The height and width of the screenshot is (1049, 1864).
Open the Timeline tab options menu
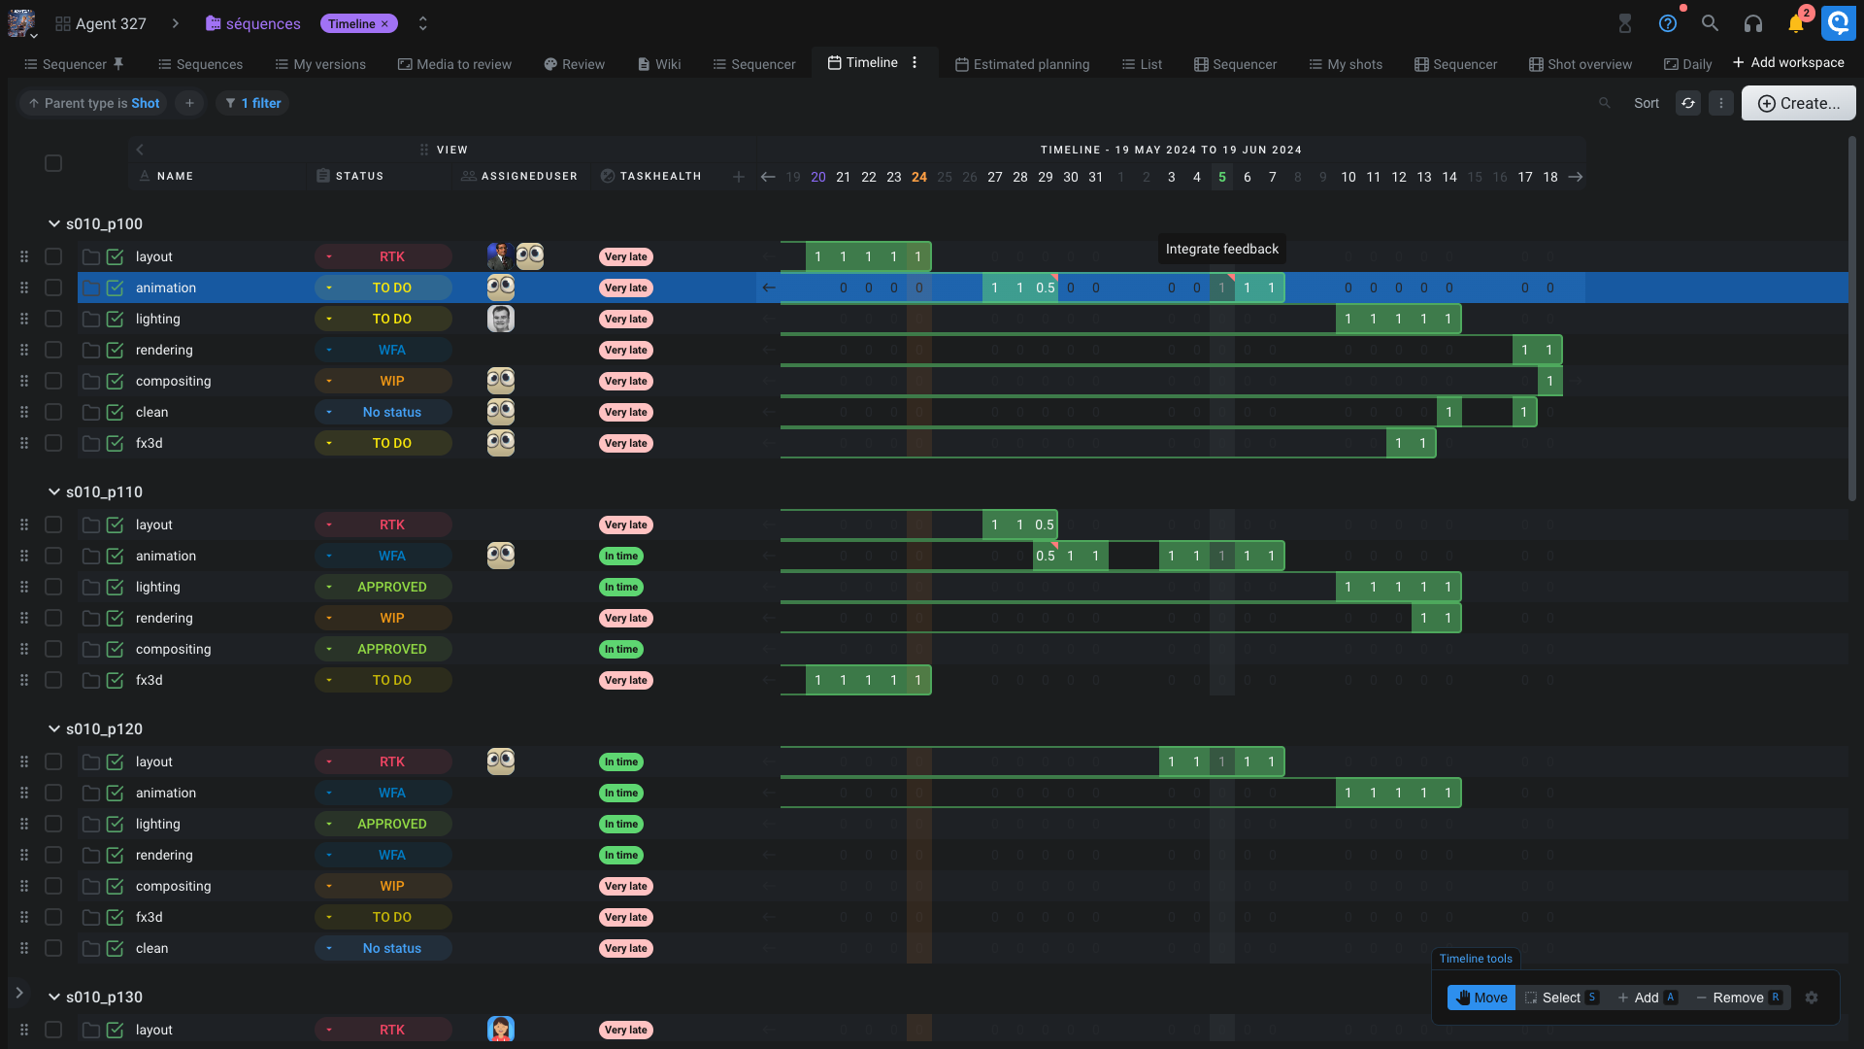[915, 63]
